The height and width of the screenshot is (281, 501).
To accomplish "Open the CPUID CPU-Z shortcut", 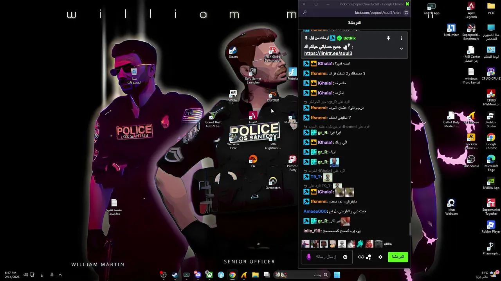I will [x=491, y=74].
